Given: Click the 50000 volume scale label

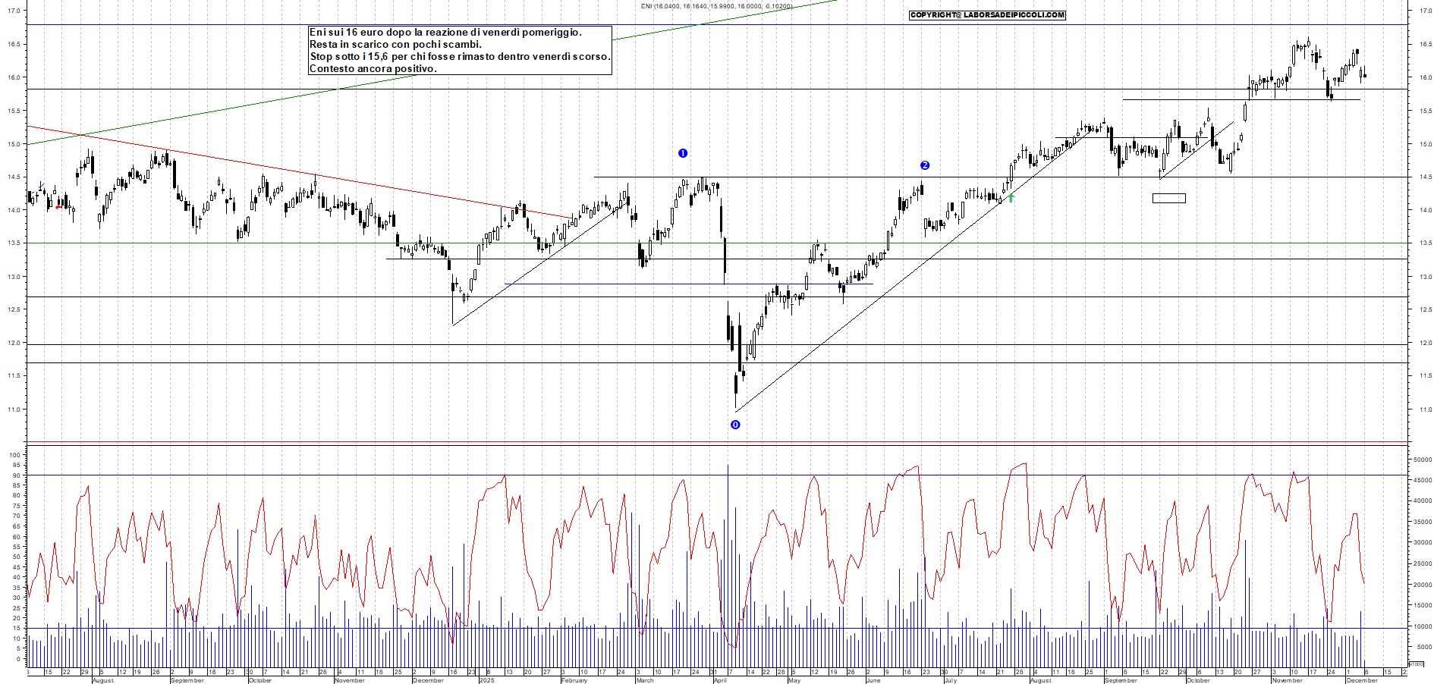Looking at the screenshot, I should pyautogui.click(x=1421, y=460).
